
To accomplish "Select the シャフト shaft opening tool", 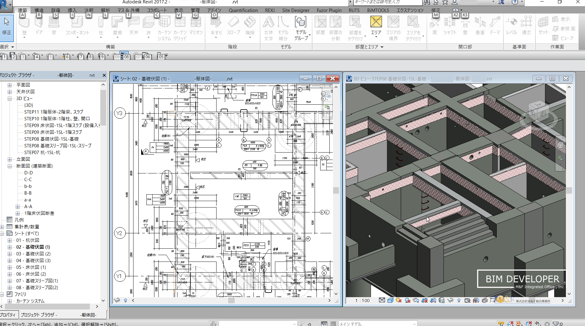I will (x=450, y=26).
